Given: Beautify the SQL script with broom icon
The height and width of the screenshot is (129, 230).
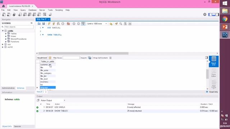Looking at the screenshot, I should pyautogui.click(x=116, y=24).
